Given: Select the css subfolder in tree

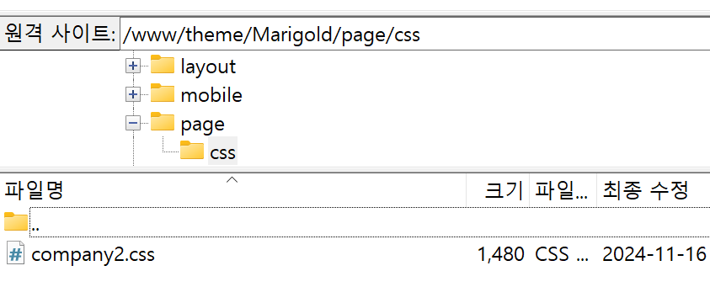Looking at the screenshot, I should point(223,153).
